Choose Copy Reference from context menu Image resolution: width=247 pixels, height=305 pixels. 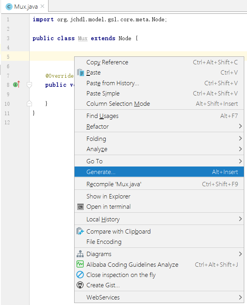point(159,62)
